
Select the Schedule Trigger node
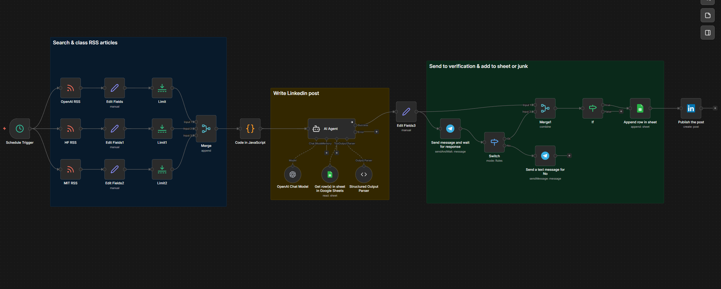pos(19,129)
